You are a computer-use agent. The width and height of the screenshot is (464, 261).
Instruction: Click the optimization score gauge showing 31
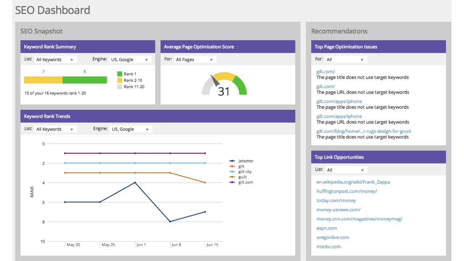pos(224,87)
